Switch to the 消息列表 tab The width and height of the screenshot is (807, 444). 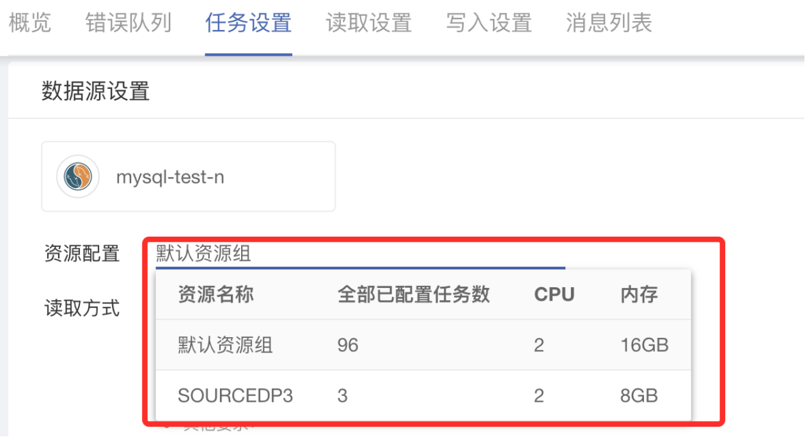609,24
